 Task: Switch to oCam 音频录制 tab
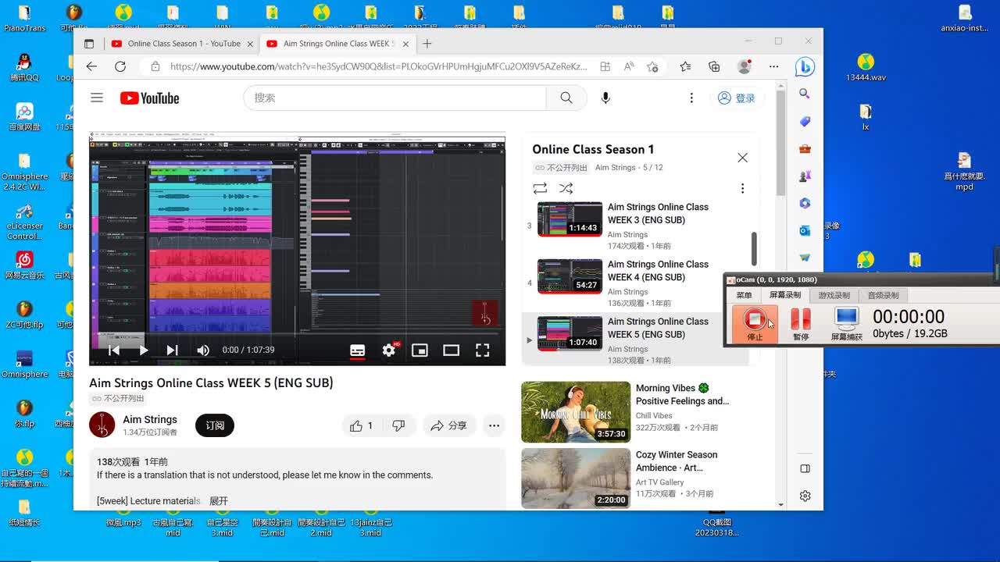tap(883, 295)
